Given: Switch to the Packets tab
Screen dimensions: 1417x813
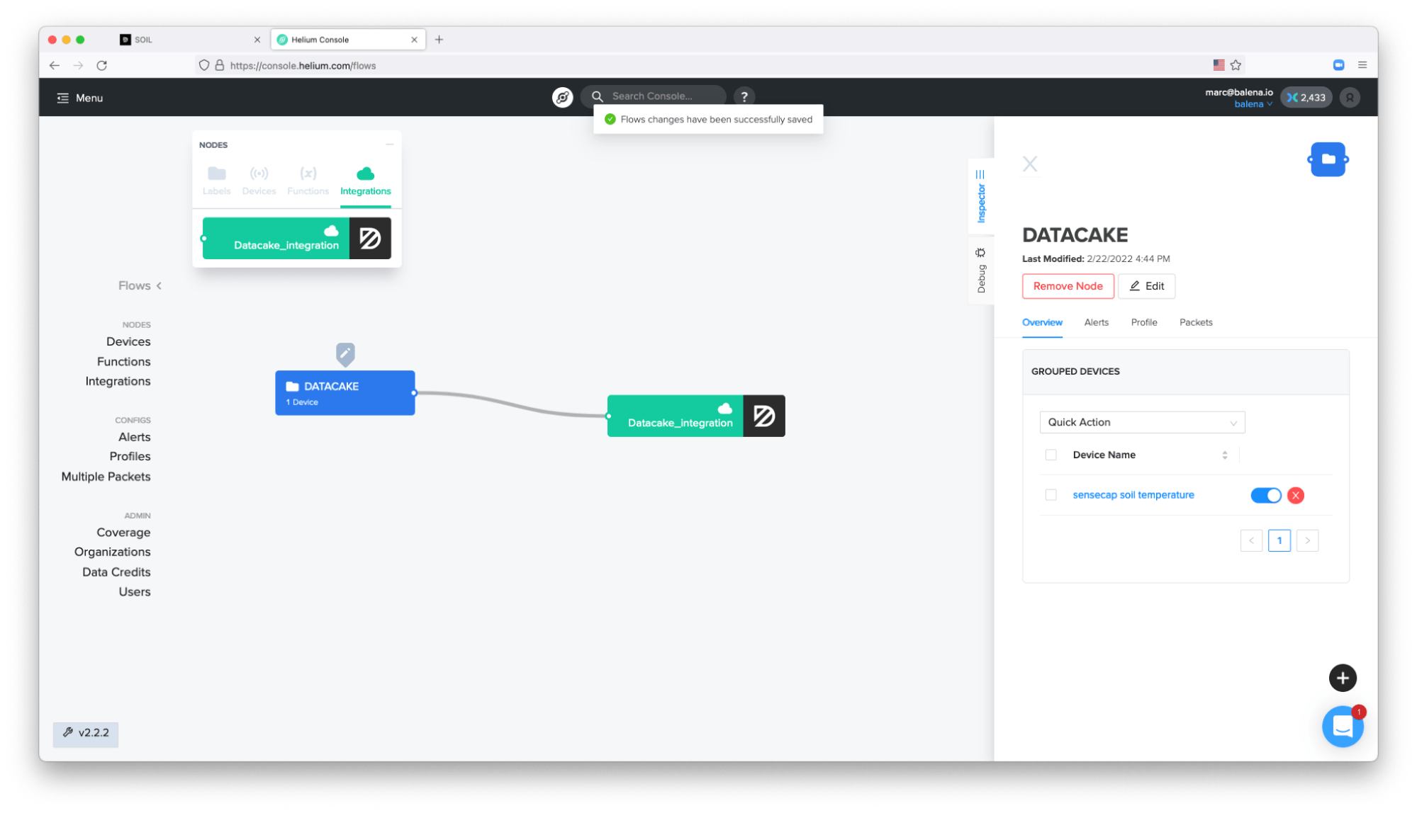Looking at the screenshot, I should tap(1195, 322).
